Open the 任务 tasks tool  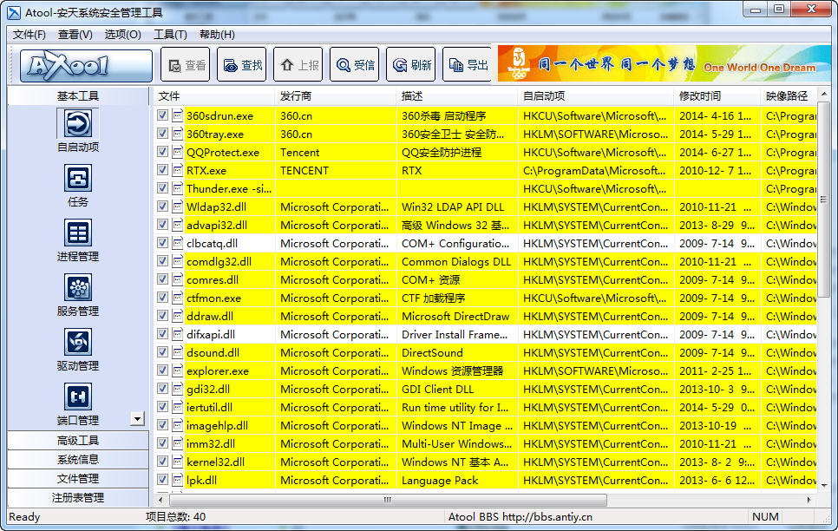pos(78,186)
